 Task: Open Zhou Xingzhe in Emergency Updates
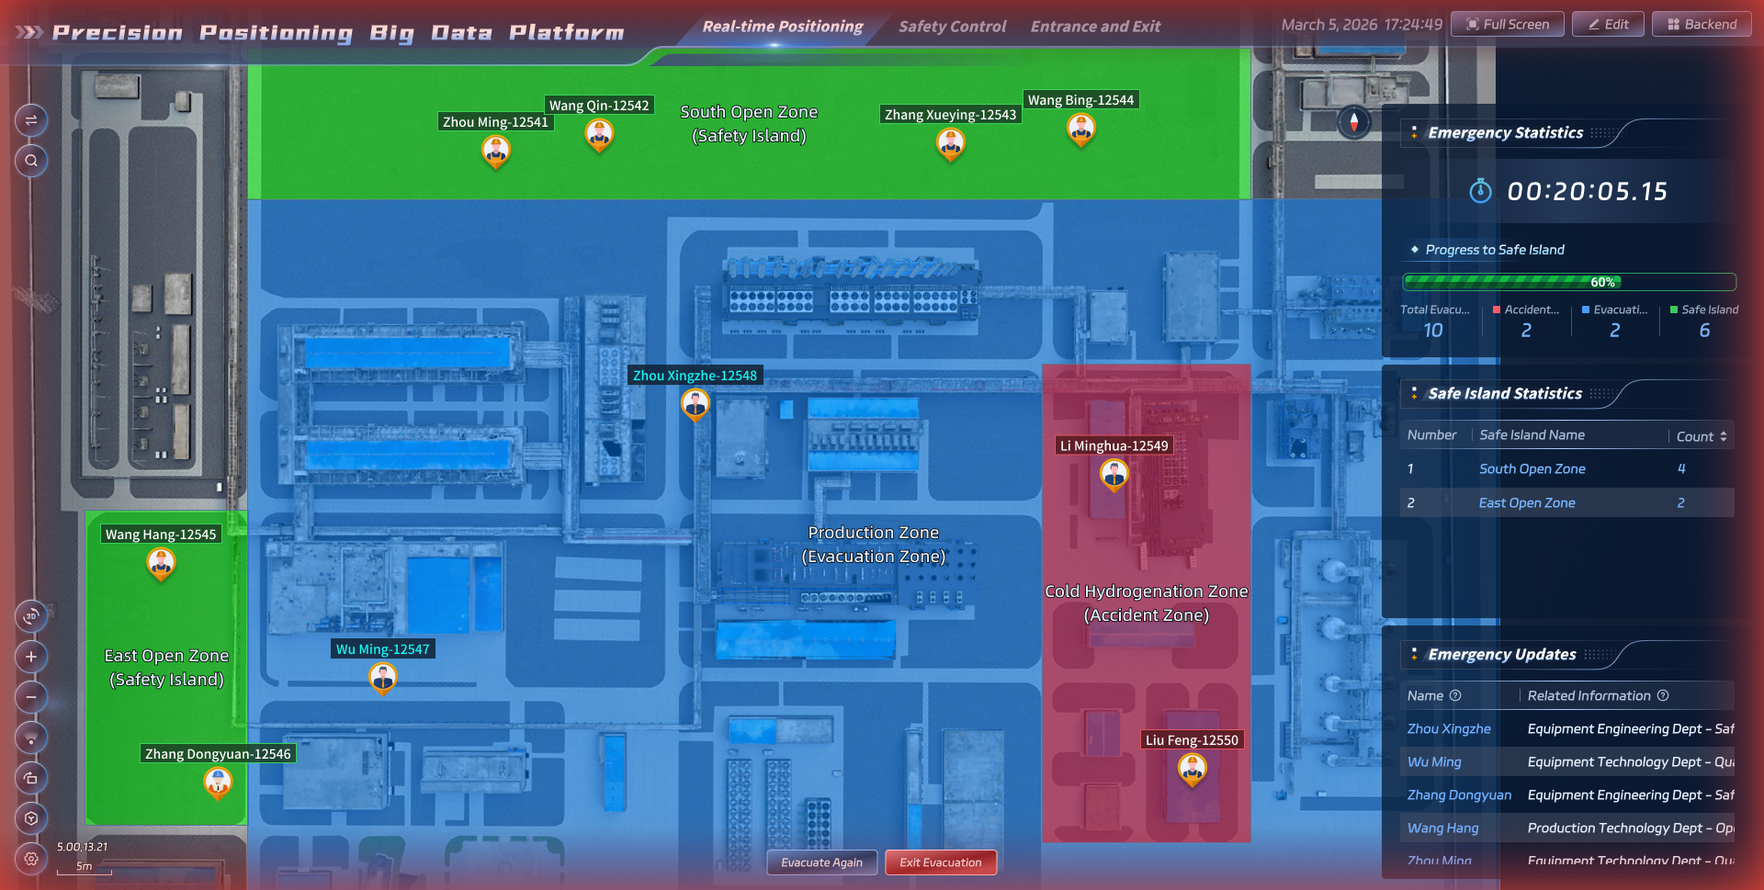click(x=1449, y=728)
